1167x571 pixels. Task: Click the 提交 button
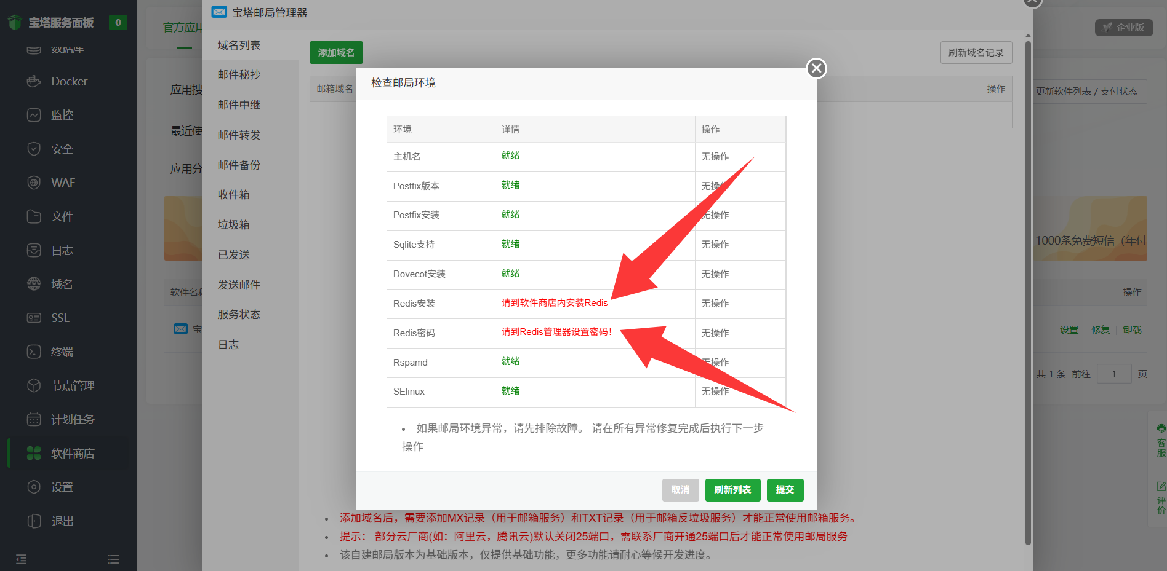785,490
